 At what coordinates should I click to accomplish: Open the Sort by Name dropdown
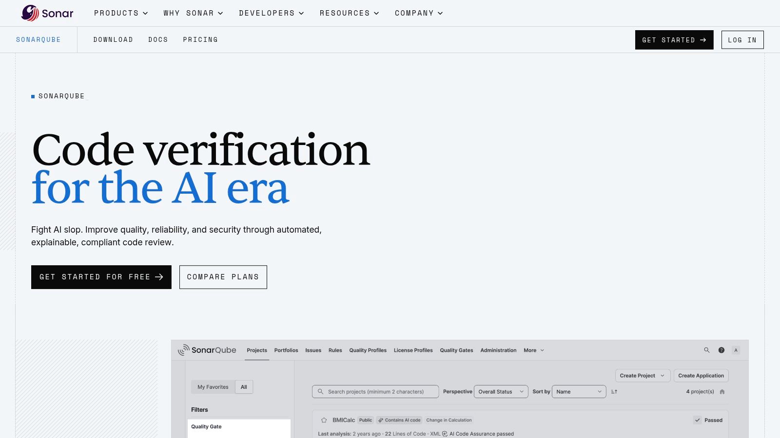[x=579, y=392]
